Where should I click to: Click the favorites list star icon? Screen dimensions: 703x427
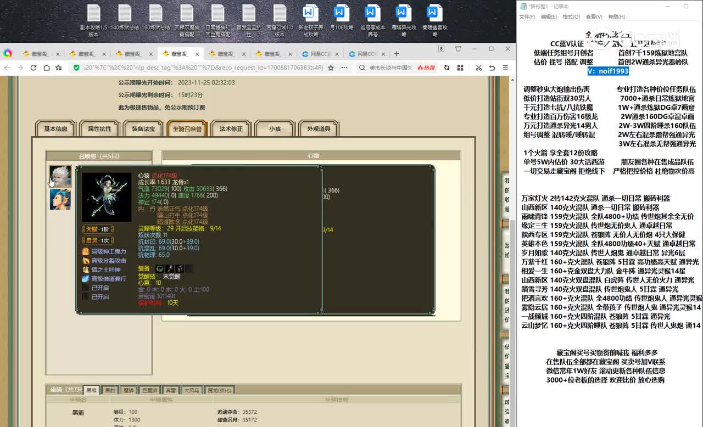click(59, 68)
